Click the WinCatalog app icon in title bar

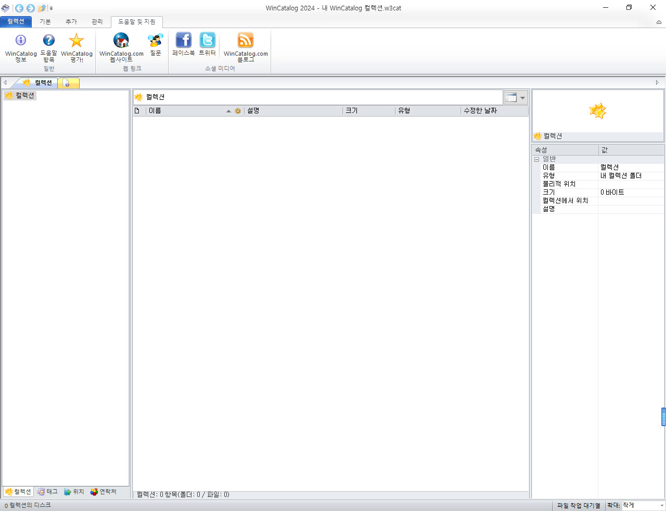tap(5, 8)
